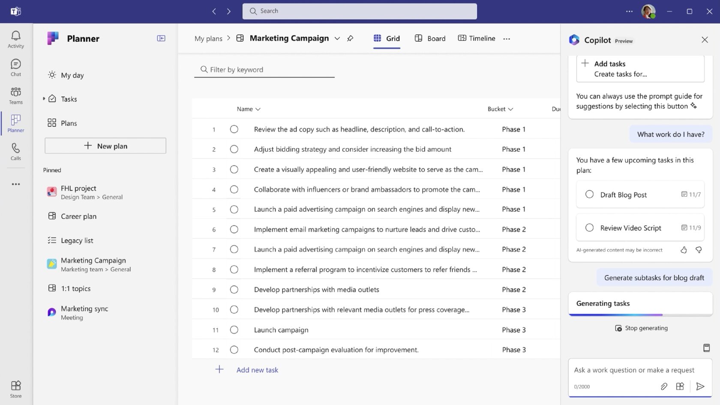Switch to the Board view tab

point(430,39)
